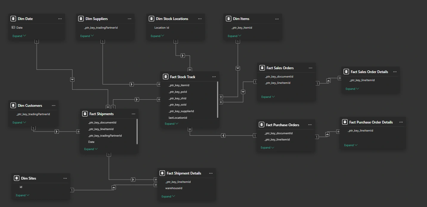Open the options menu on Dim Stock Locations

pos(199,18)
